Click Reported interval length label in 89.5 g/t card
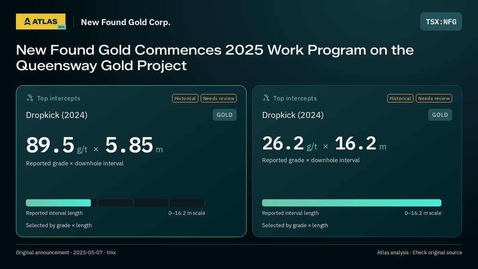 54,213
